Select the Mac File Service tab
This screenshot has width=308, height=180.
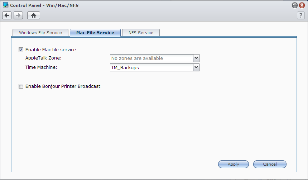pos(95,33)
